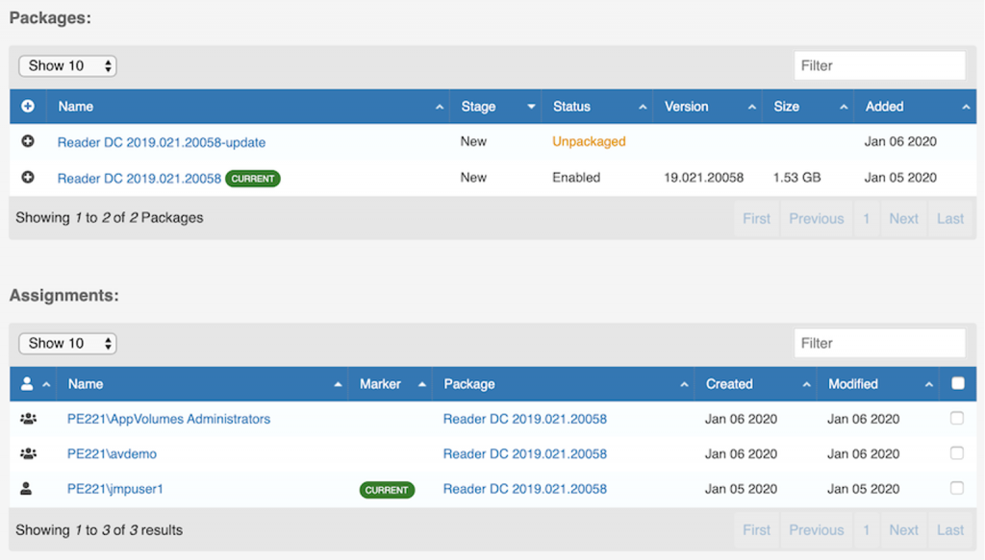Click the user icon next to PE221\jmpuser1
985x560 pixels.
click(x=27, y=489)
